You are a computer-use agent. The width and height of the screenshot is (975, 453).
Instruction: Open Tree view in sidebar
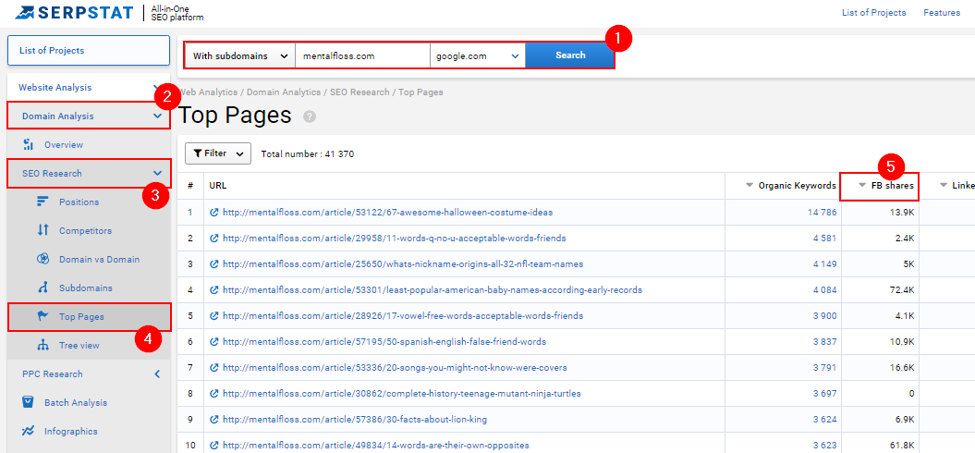tap(79, 346)
